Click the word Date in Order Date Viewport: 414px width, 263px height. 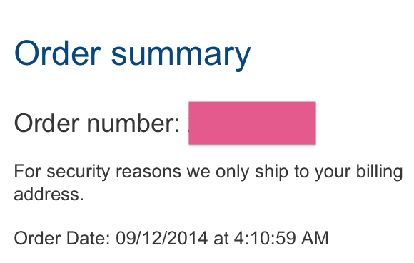pos(88,239)
